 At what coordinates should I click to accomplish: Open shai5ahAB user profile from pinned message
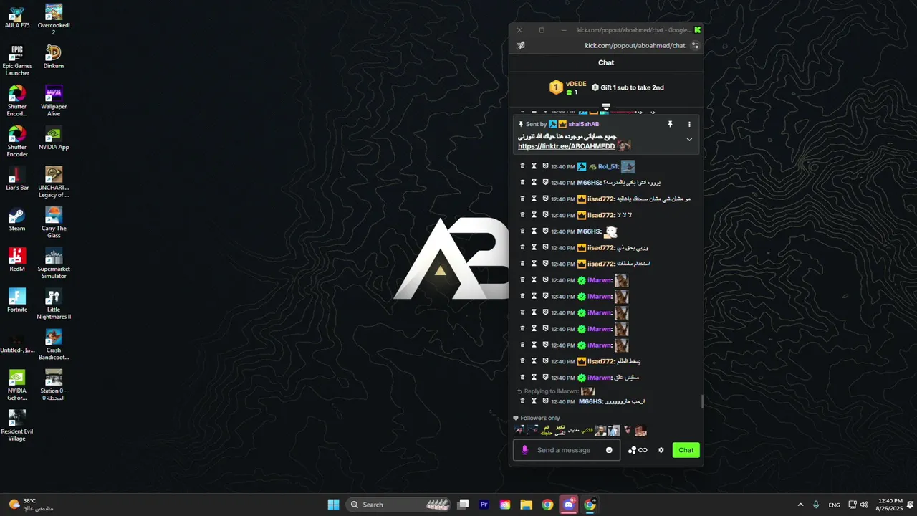pos(584,124)
